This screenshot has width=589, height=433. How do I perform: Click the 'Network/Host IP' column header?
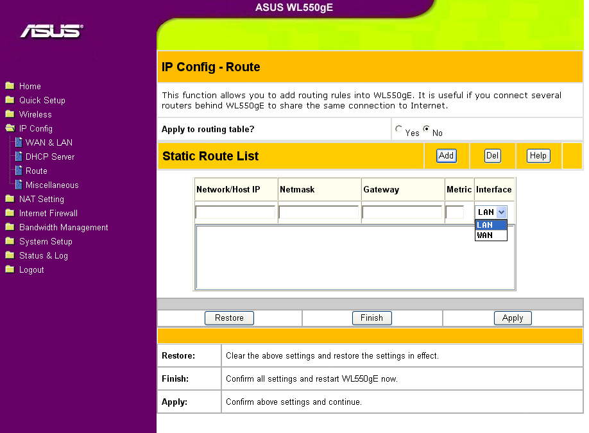coord(228,190)
